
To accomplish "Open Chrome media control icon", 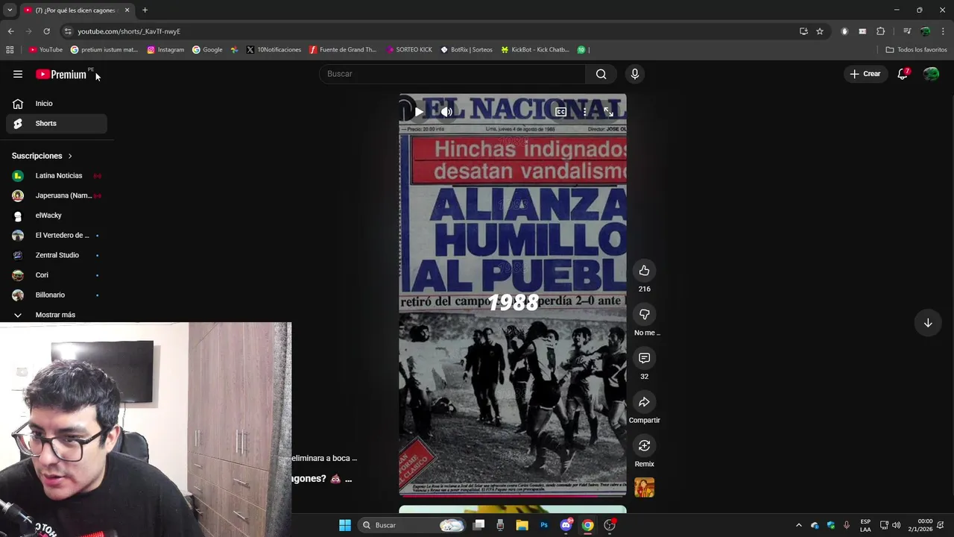I will point(907,31).
